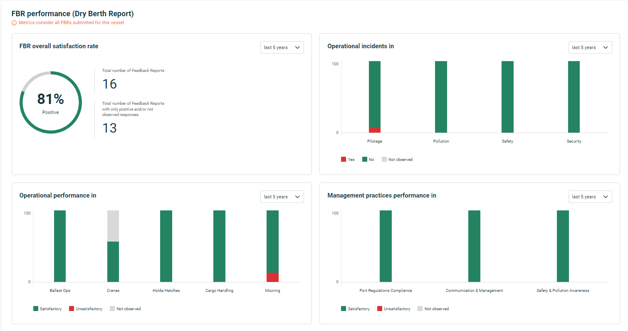The width and height of the screenshot is (628, 331).
Task: Click Unsatisfactory legend in Operational performance chart
Action: pos(85,309)
